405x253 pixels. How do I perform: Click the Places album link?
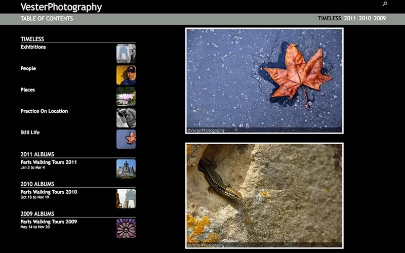28,90
